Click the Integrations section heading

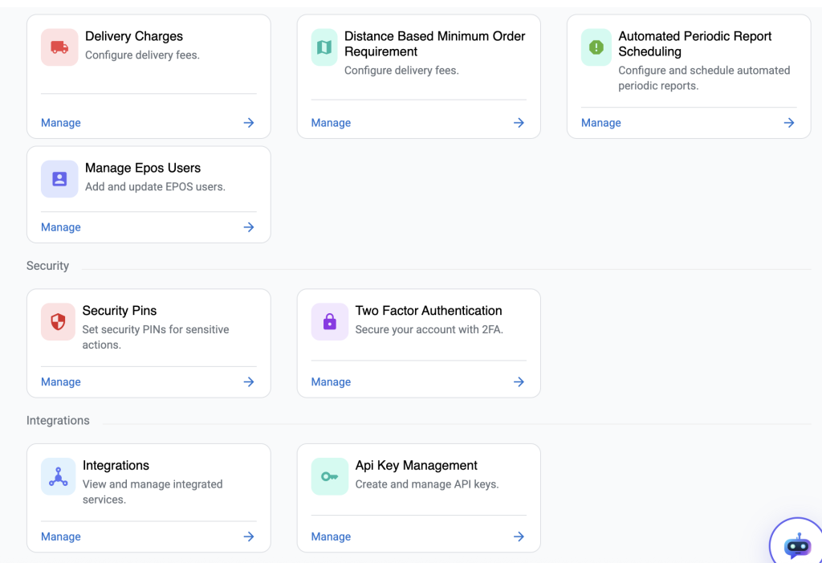[58, 421]
